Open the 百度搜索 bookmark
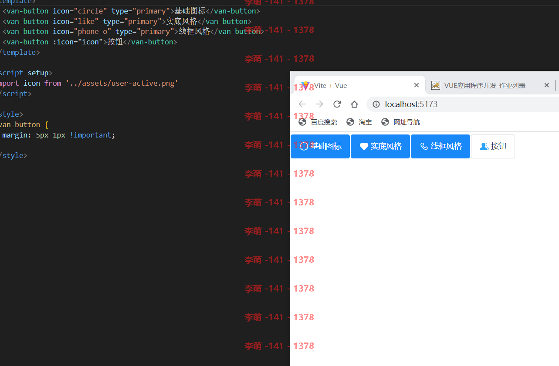 (318, 122)
